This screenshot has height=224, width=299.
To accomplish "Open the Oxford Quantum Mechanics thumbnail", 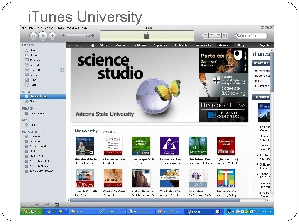I will tap(85, 146).
